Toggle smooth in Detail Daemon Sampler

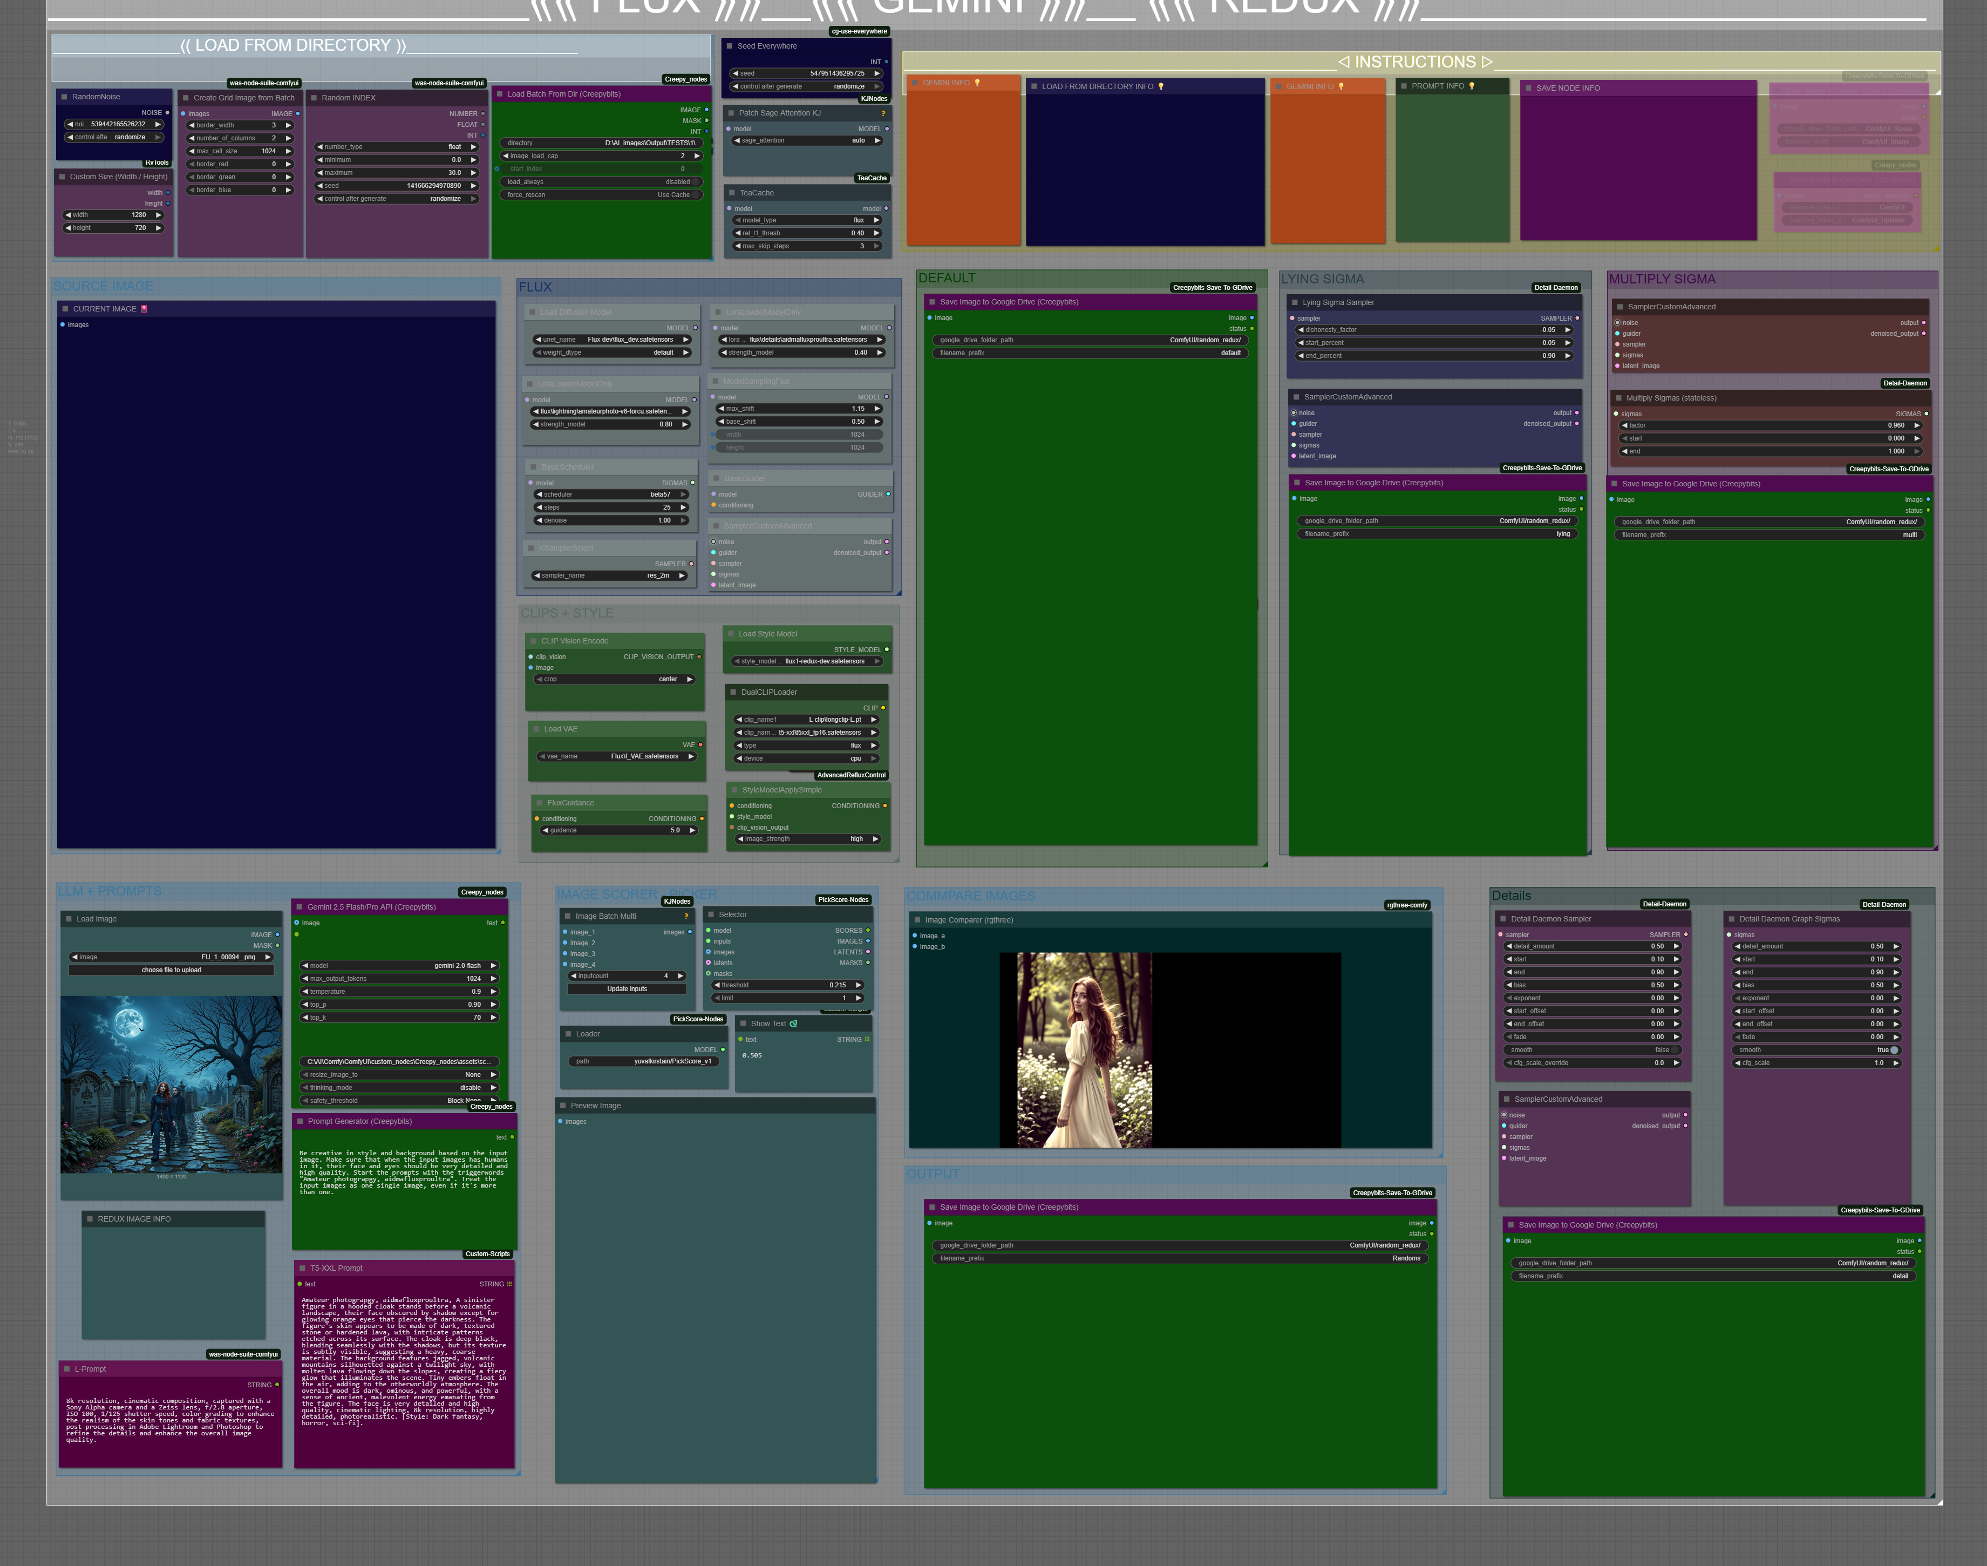click(x=1676, y=1050)
